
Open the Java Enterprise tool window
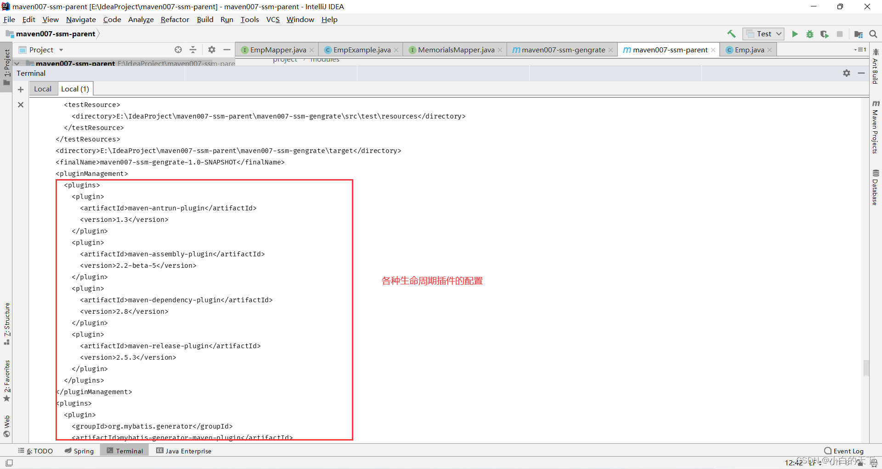tap(184, 451)
